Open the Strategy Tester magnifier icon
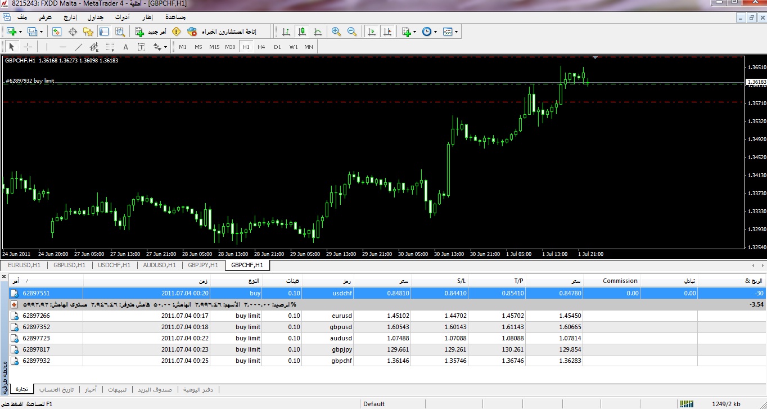This screenshot has width=767, height=409. click(120, 32)
